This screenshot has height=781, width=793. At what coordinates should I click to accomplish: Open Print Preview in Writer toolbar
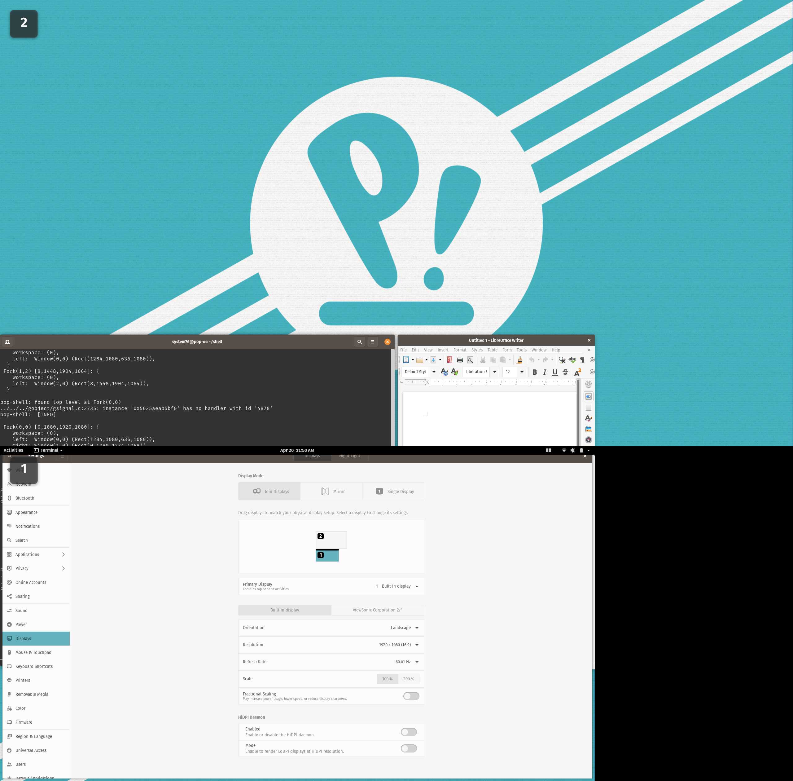click(x=470, y=360)
